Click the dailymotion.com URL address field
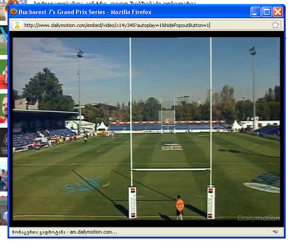The image size is (294, 246). pyautogui.click(x=146, y=25)
